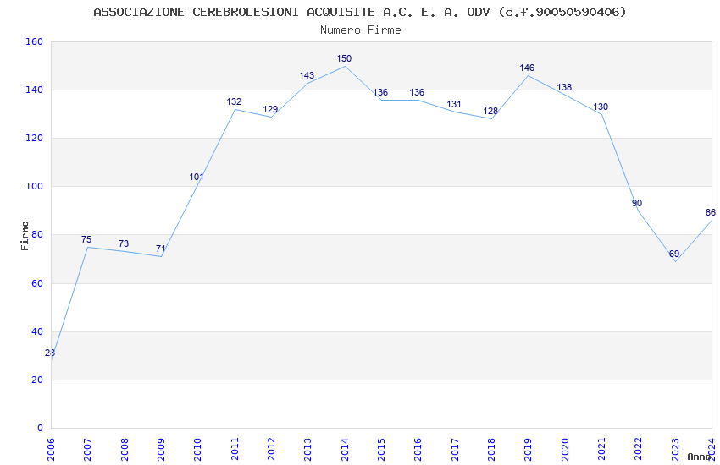Click the 2006 x-axis tick label
Viewport: 720px width, 465px height.
click(x=51, y=450)
